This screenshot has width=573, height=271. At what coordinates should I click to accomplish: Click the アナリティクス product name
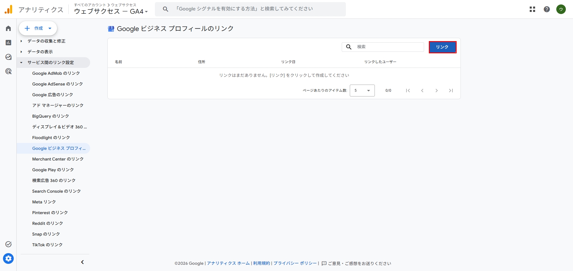(x=41, y=10)
